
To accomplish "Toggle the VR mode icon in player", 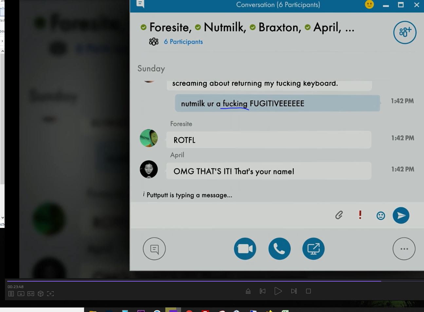I will click(x=31, y=294).
